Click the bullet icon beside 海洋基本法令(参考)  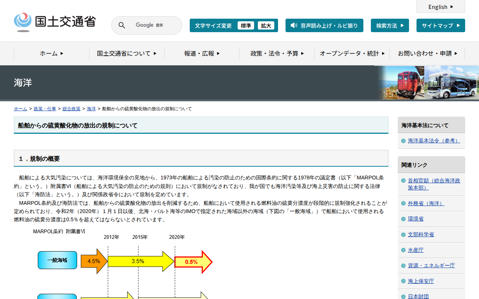tap(403, 141)
